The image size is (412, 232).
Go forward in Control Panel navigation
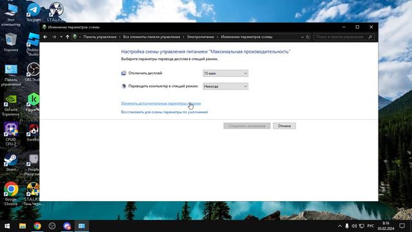(x=54, y=37)
